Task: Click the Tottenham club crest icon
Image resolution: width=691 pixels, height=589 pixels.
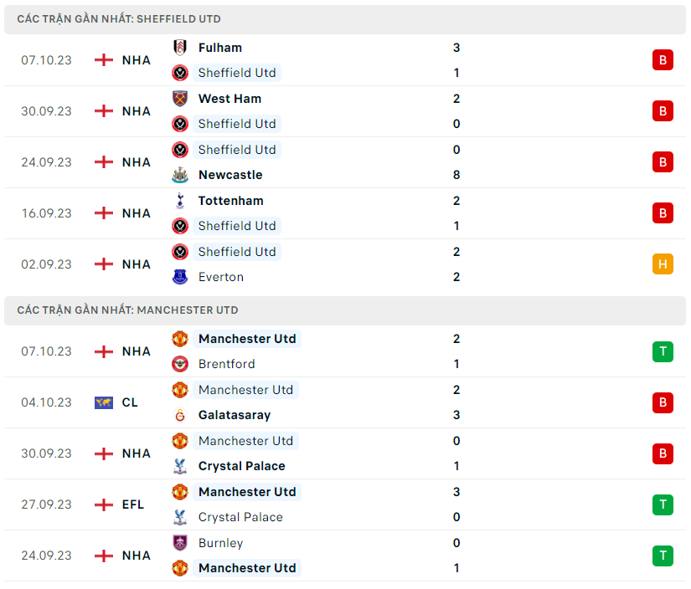Action: (x=180, y=201)
